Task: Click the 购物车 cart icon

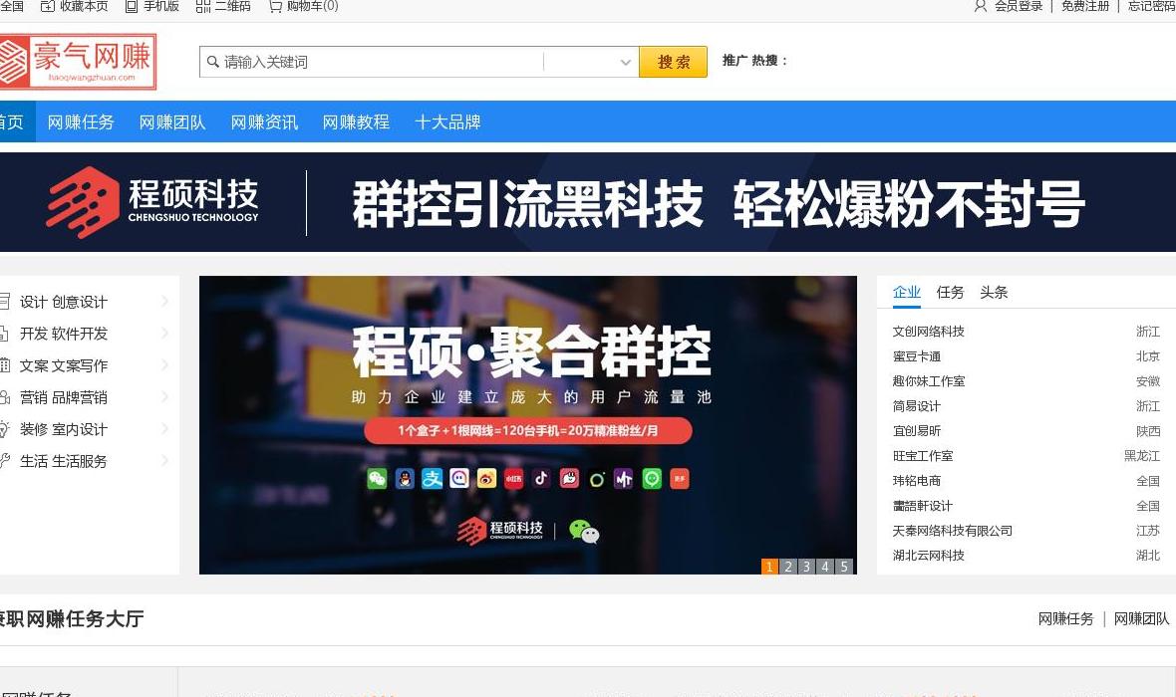Action: pos(275,6)
